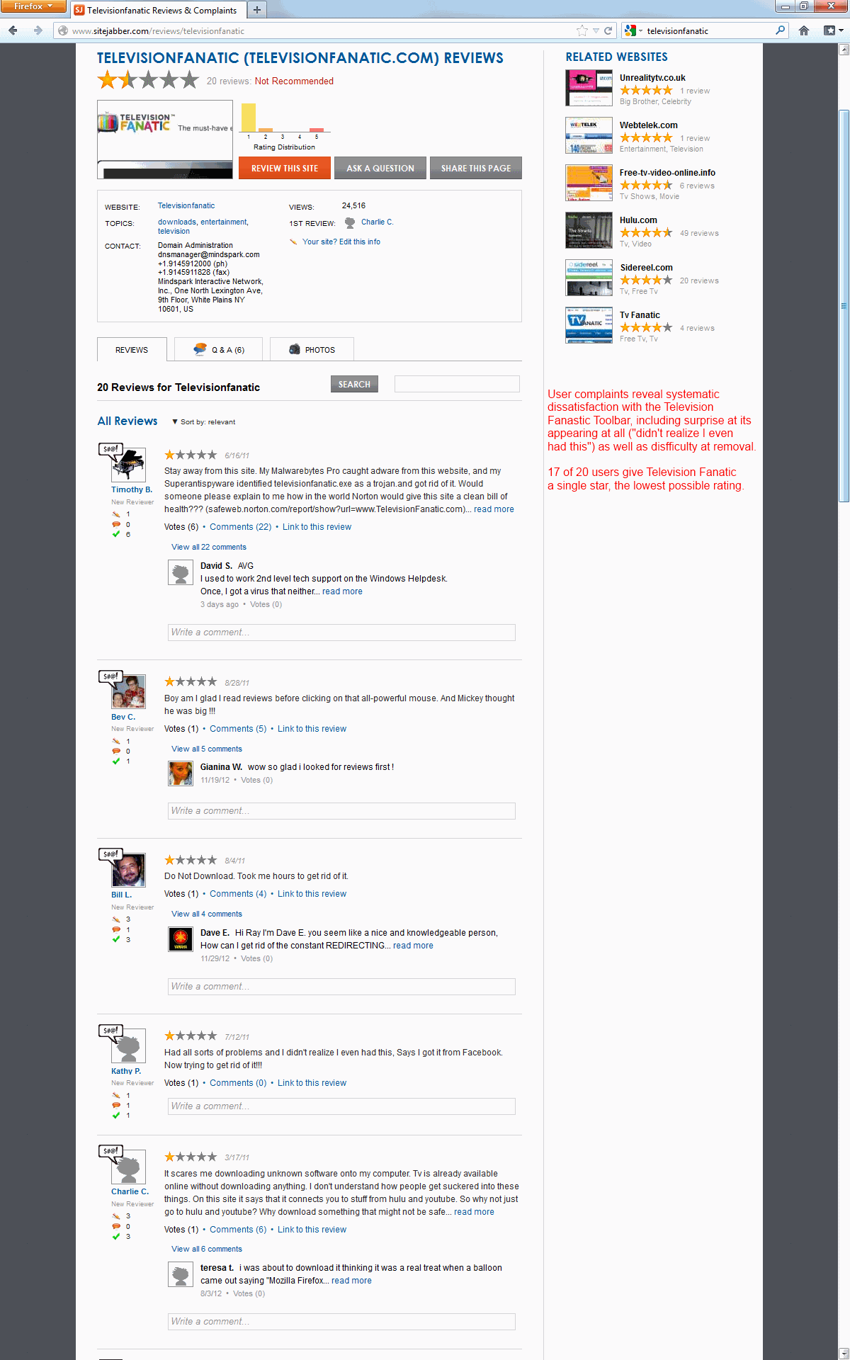850x1360 pixels.
Task: Bookmark this page with the star icon
Action: [582, 30]
